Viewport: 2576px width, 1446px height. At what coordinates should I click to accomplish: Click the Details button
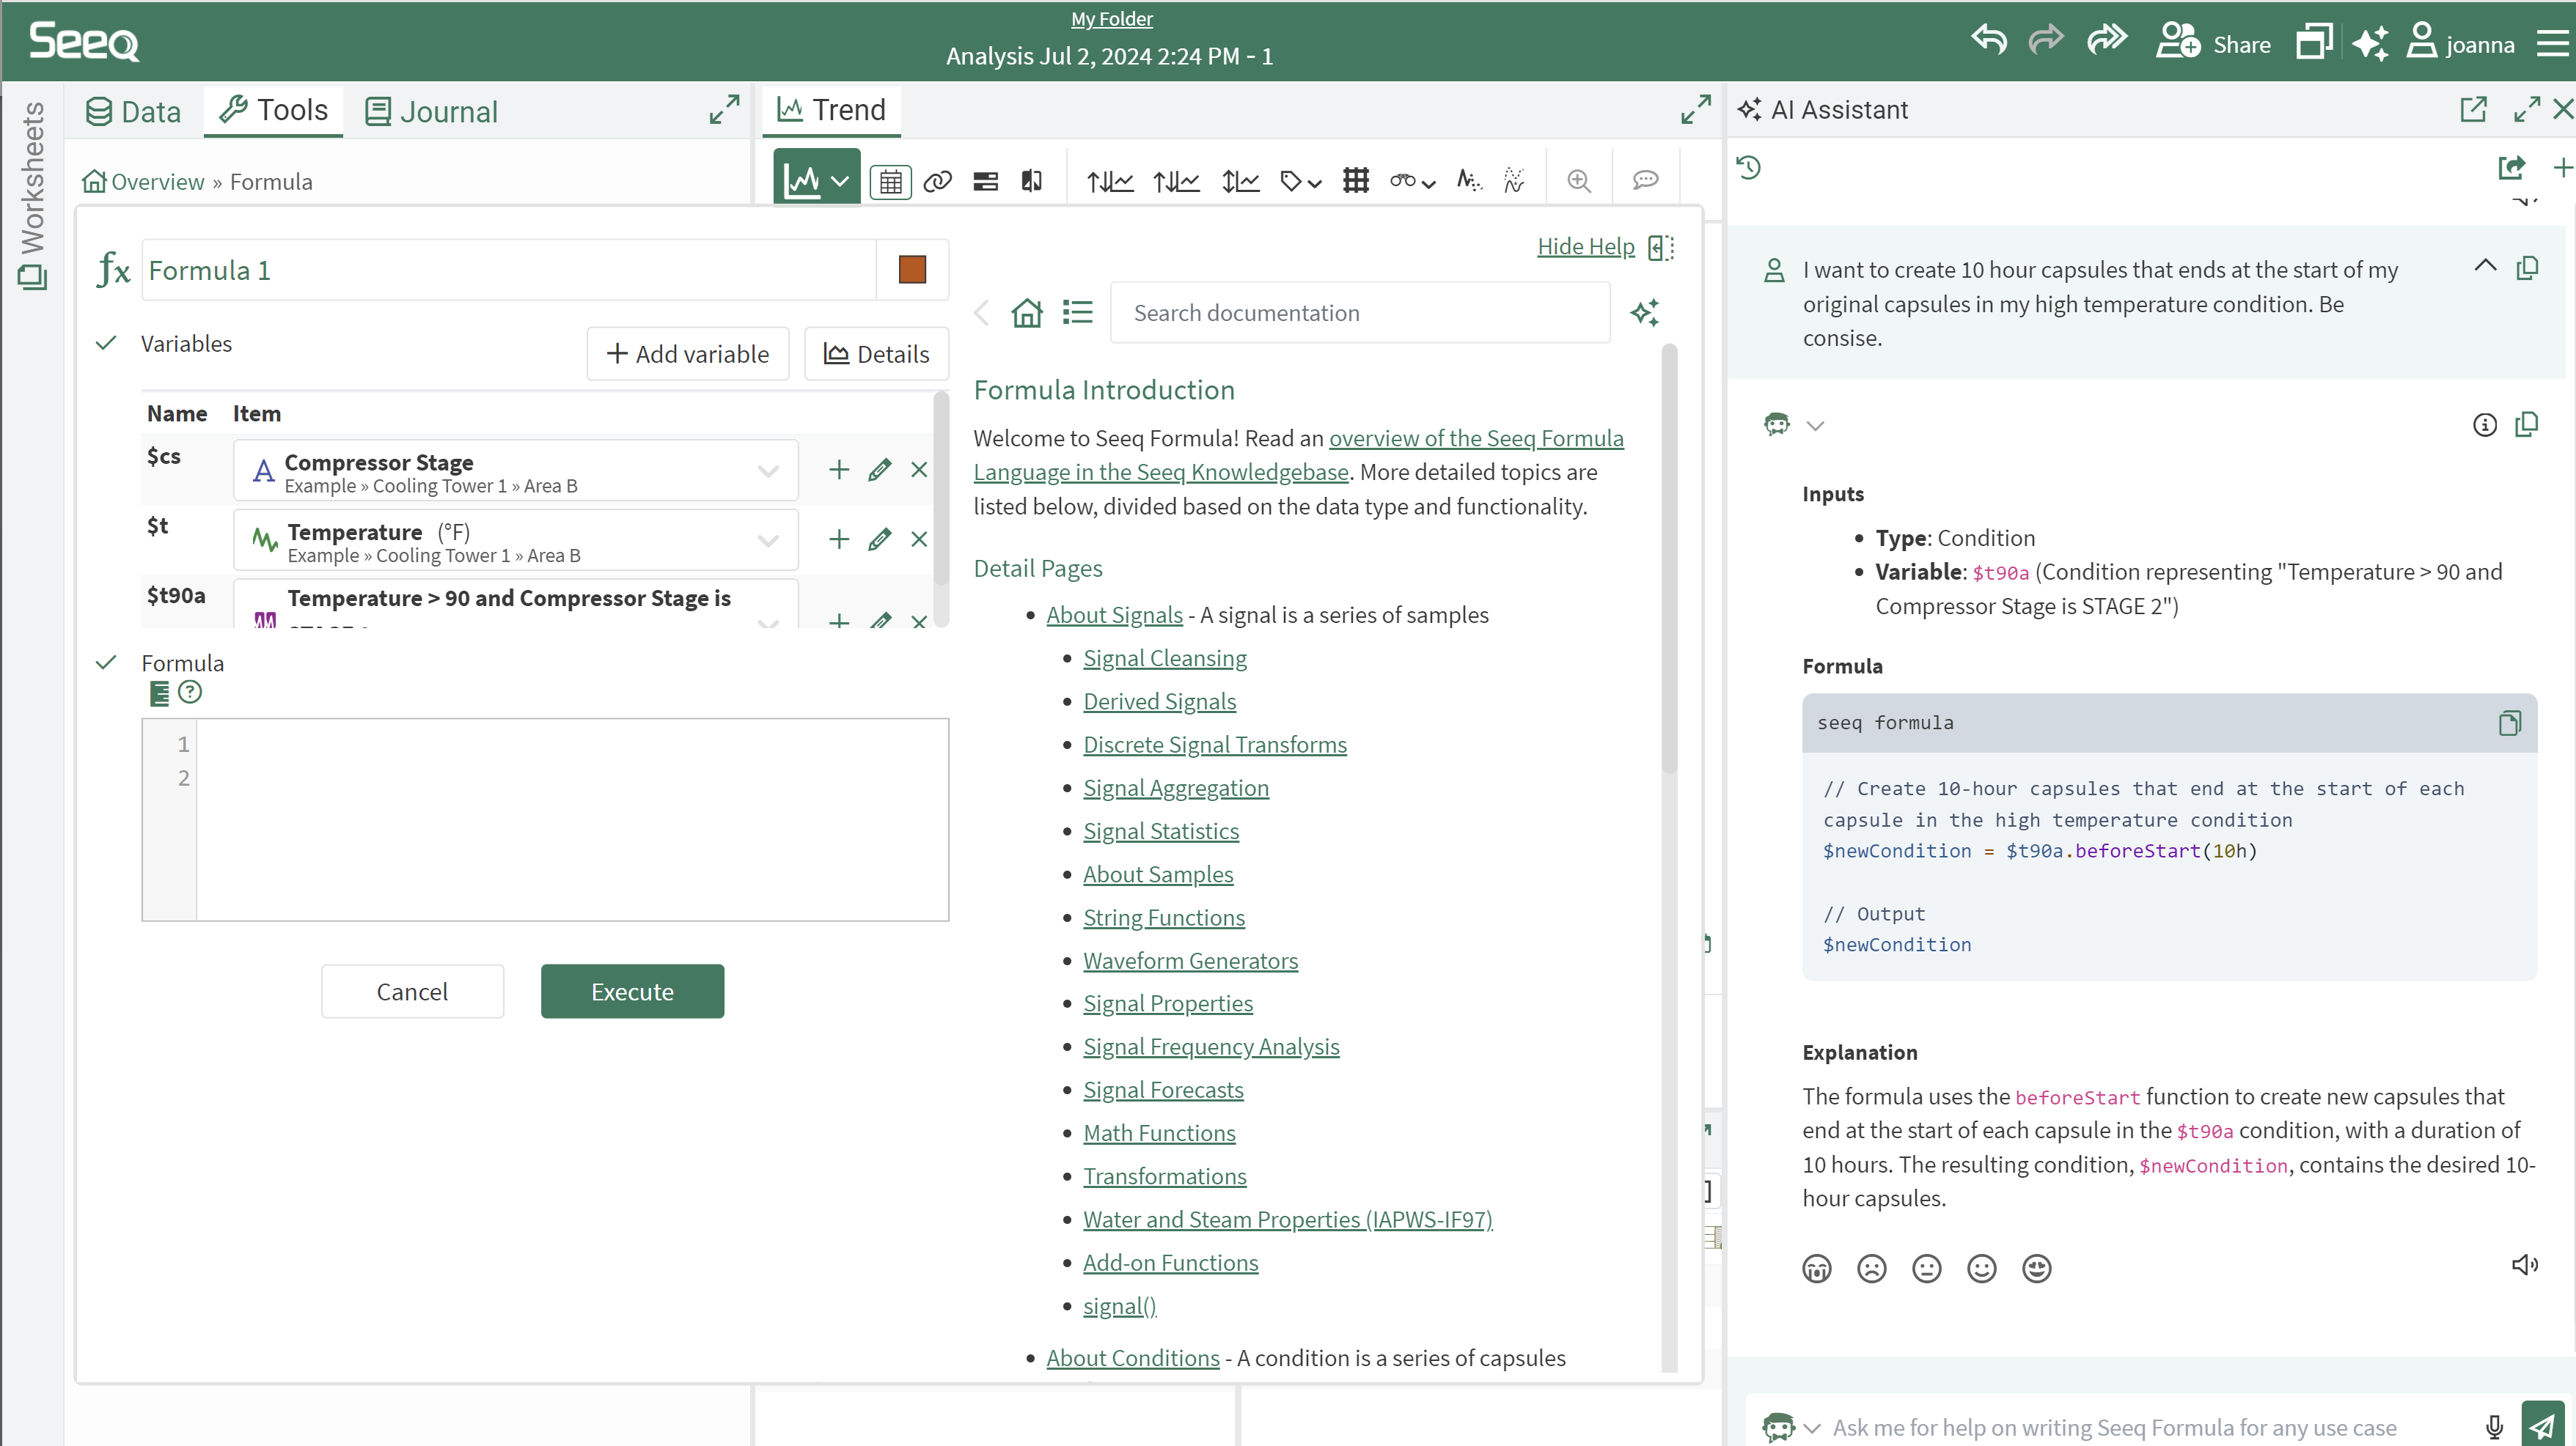(x=877, y=354)
